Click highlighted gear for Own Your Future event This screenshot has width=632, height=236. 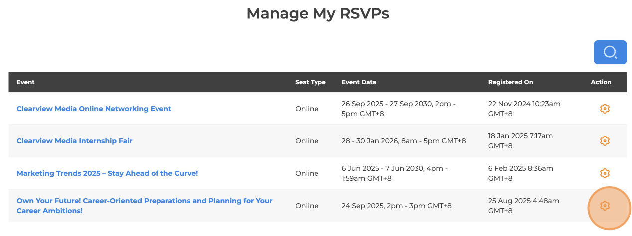click(x=605, y=206)
